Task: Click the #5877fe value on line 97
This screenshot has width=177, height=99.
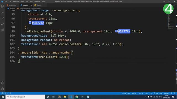Action: pos(38,23)
